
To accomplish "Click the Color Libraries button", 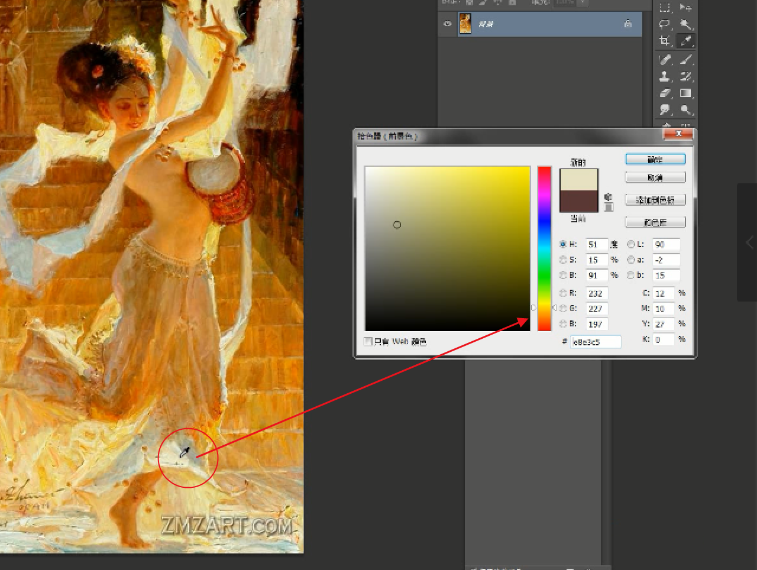I will tap(655, 222).
